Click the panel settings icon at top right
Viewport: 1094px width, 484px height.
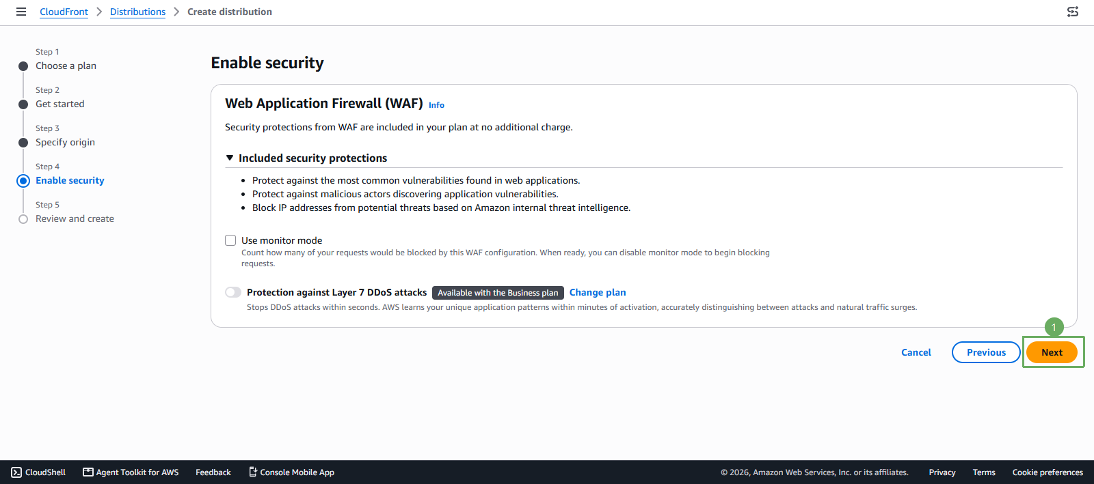click(x=1073, y=12)
